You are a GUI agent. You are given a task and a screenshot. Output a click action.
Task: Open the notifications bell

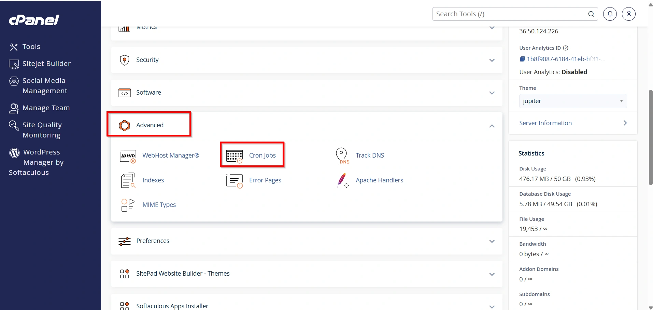pyautogui.click(x=610, y=14)
